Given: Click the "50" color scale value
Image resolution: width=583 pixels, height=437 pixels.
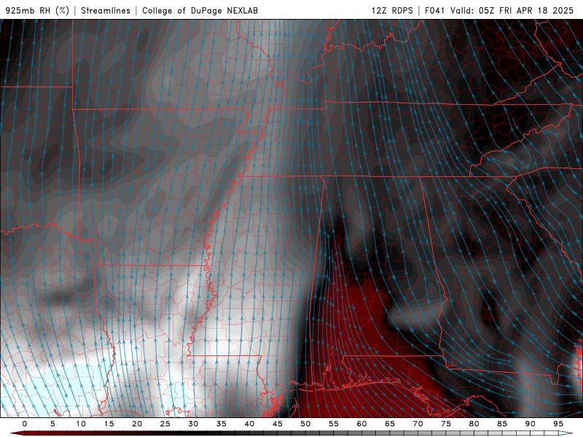Looking at the screenshot, I should (305, 424).
